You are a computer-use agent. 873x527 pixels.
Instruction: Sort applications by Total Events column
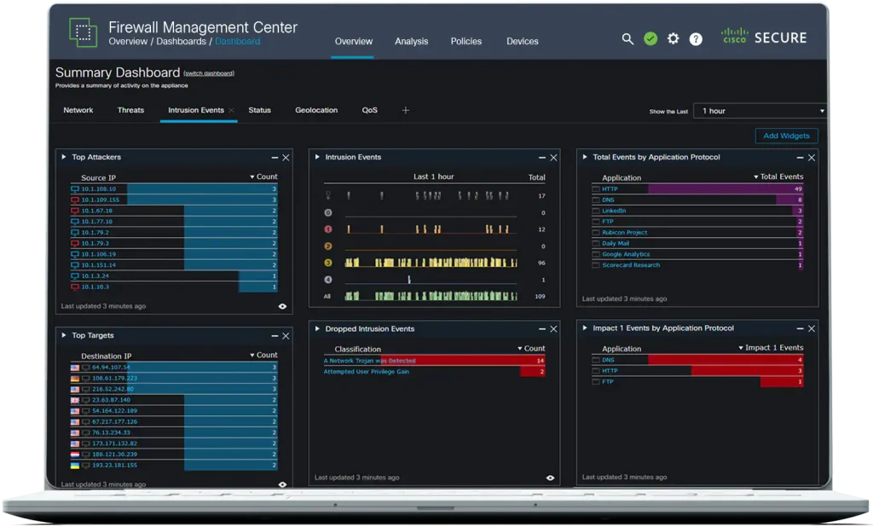(778, 177)
